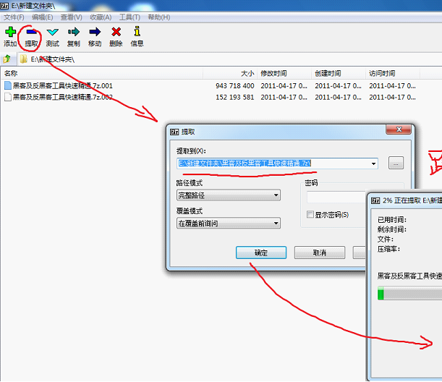Click the 密码 password input field
Image resolution: width=442 pixels, height=382 pixels.
point(336,197)
